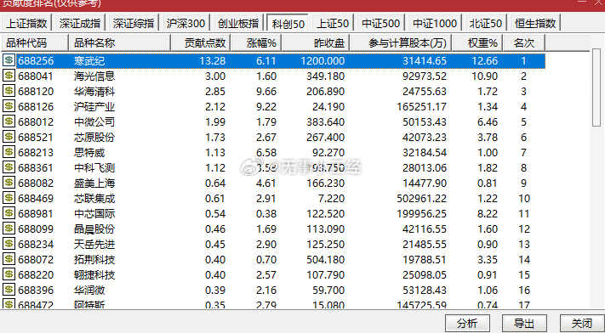
Task: Click the stock icon beside 688469
Action: (9, 198)
